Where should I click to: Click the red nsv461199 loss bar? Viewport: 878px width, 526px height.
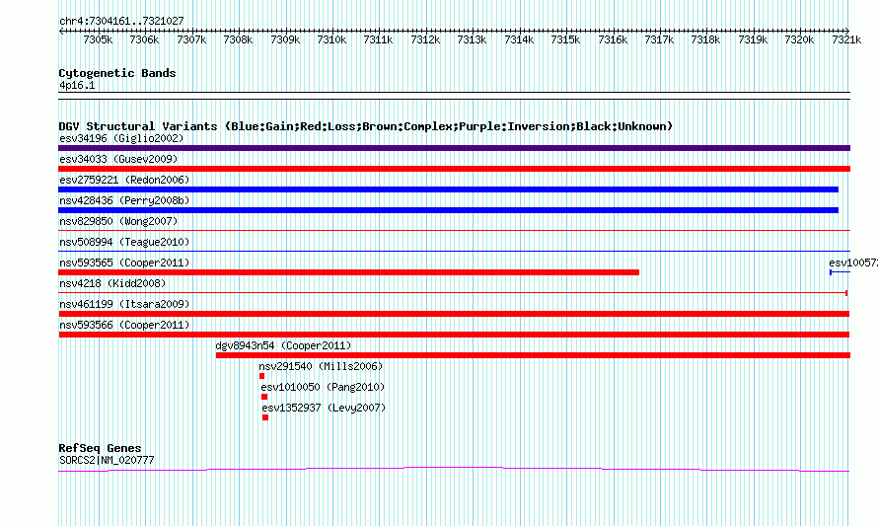coord(454,314)
